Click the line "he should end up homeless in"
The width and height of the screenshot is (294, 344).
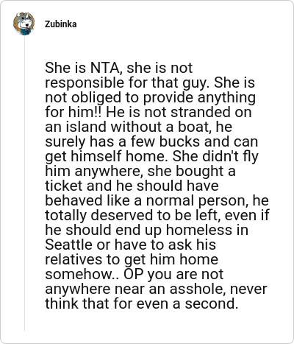coord(147,230)
